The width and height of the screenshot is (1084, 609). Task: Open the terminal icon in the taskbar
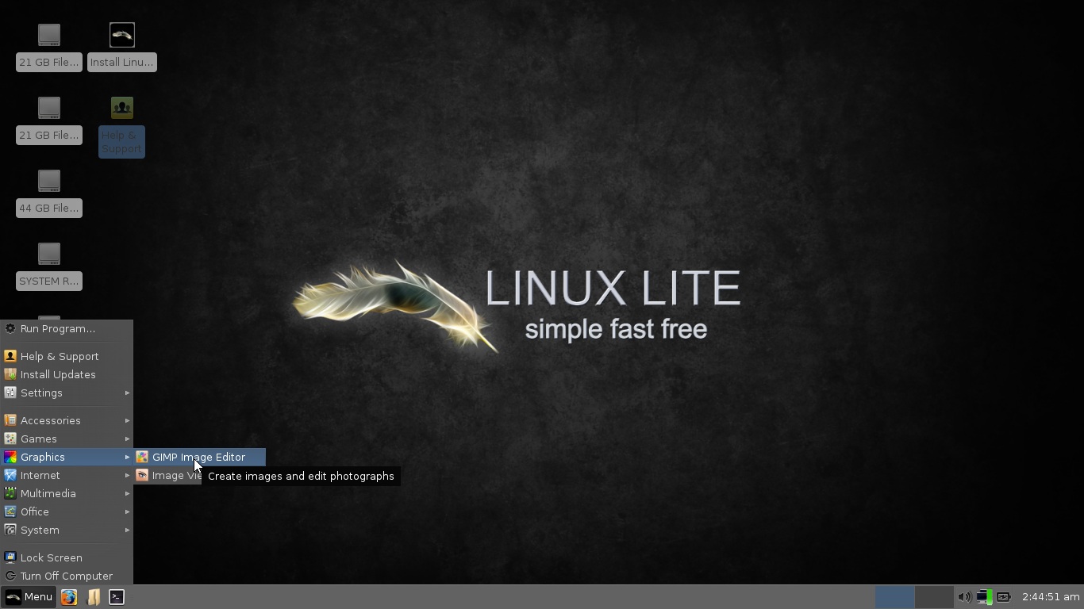[117, 597]
